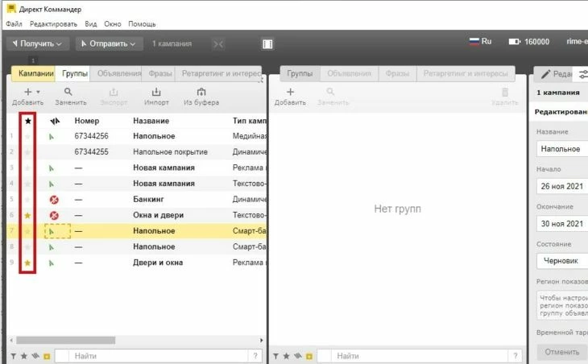Click the Добавить plus icon in groups panel
This screenshot has width=588, height=364.
[290, 92]
